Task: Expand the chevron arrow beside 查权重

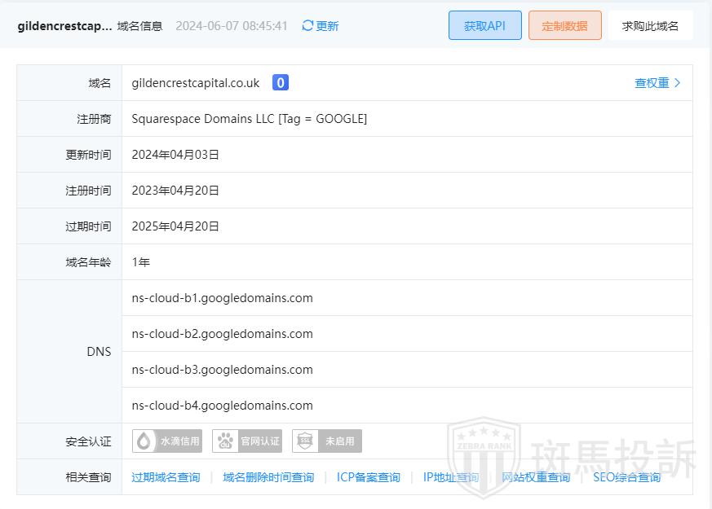Action: [x=678, y=82]
